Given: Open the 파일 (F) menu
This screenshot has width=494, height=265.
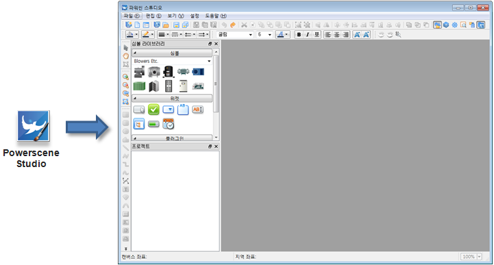Looking at the screenshot, I should coord(132,16).
